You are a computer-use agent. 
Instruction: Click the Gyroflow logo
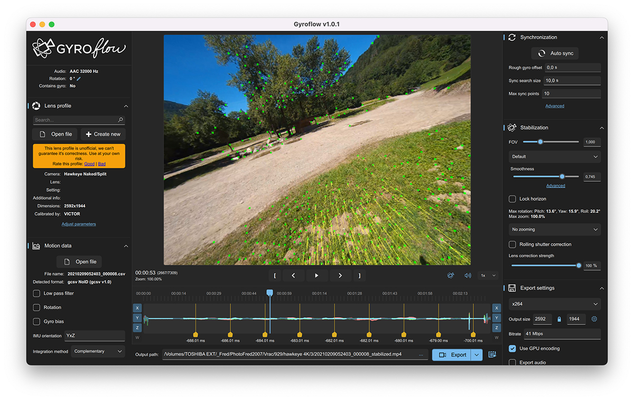coord(79,48)
